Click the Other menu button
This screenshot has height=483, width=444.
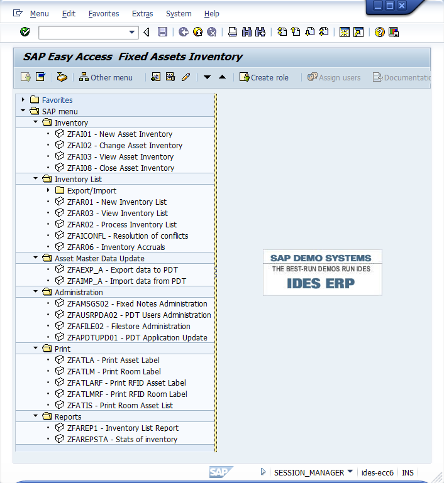[x=106, y=77]
